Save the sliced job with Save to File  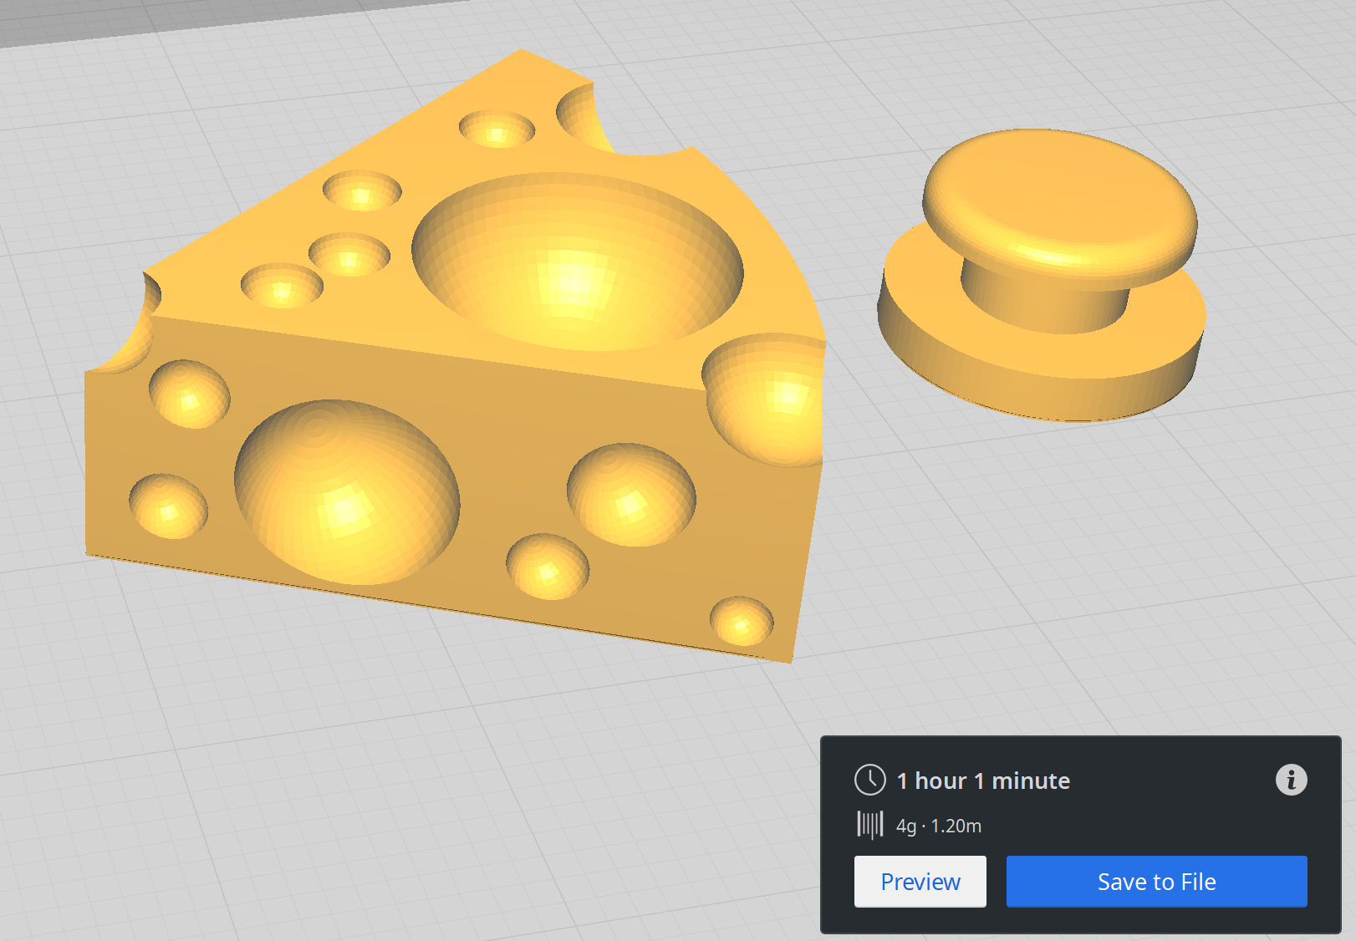click(1156, 881)
